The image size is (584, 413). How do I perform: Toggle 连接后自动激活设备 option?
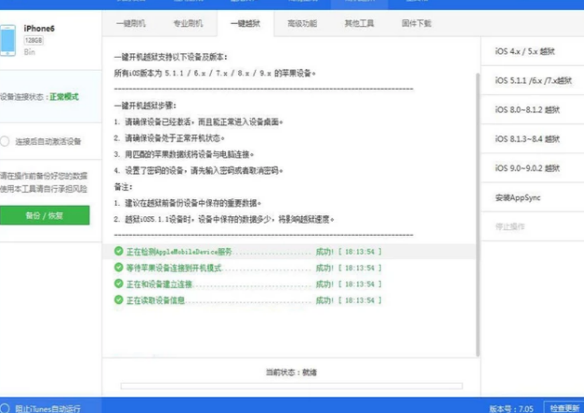point(5,141)
